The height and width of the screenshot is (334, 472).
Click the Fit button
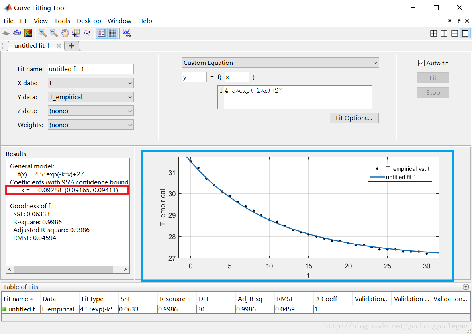(x=433, y=78)
